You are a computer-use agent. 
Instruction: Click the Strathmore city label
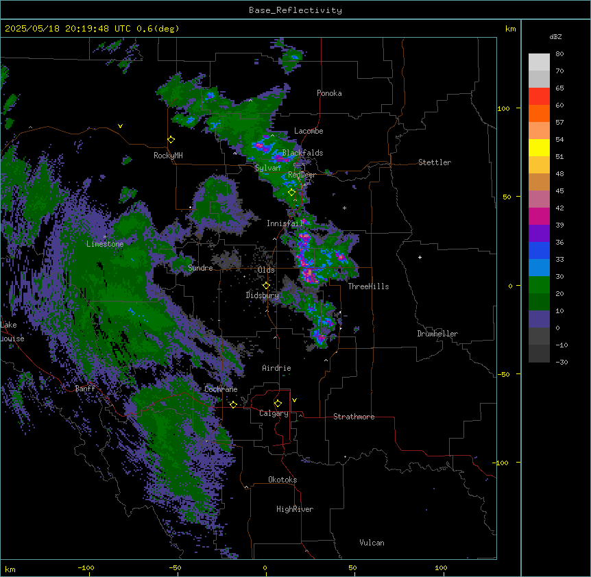point(354,417)
